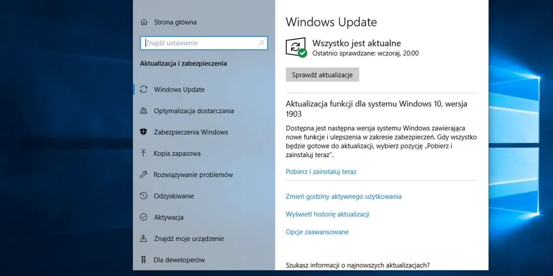
Task: Open Zmień godziny aktywnego użytkowania link
Action: click(343, 197)
